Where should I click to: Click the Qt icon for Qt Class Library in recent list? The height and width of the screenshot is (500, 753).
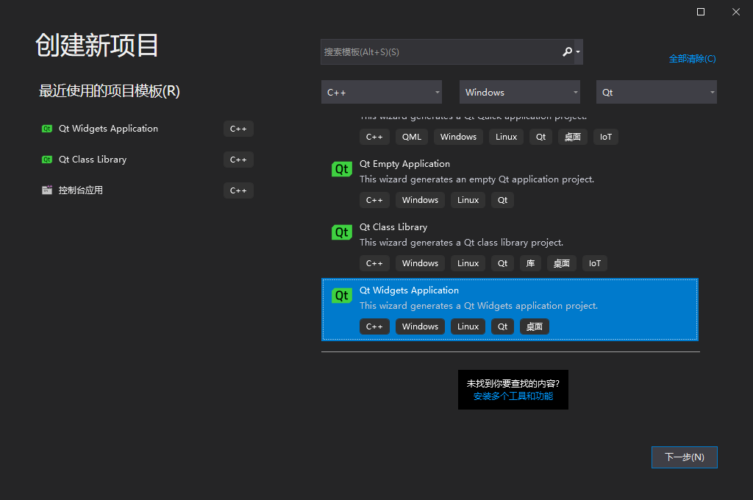pos(47,159)
